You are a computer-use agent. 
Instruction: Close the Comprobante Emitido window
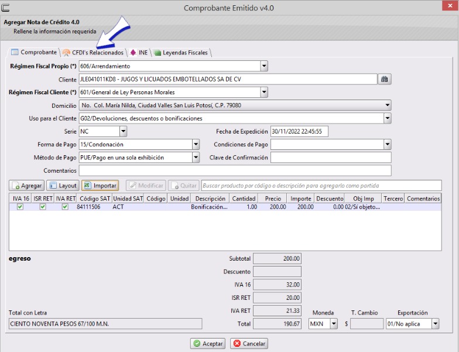(x=450, y=6)
